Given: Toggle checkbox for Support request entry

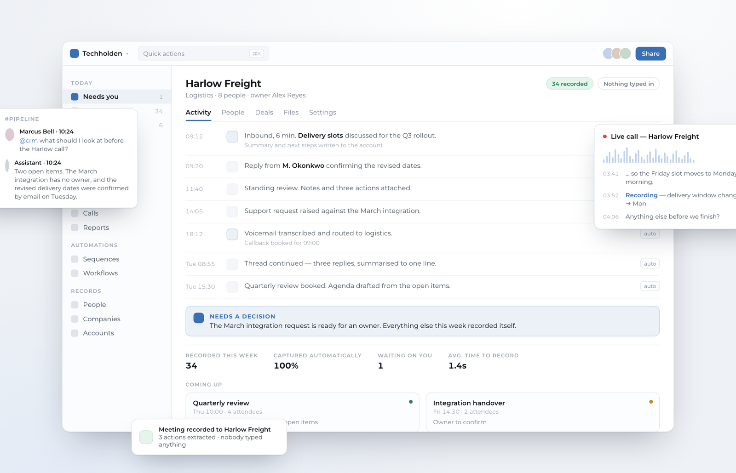Looking at the screenshot, I should click(x=232, y=211).
